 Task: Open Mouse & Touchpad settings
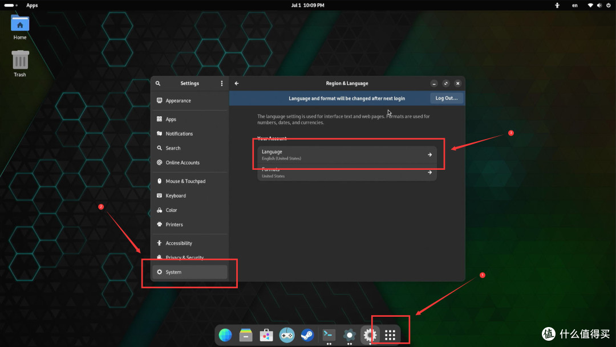190,181
